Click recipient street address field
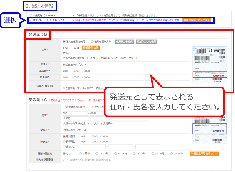235x172 pixels. [x=106, y=124]
